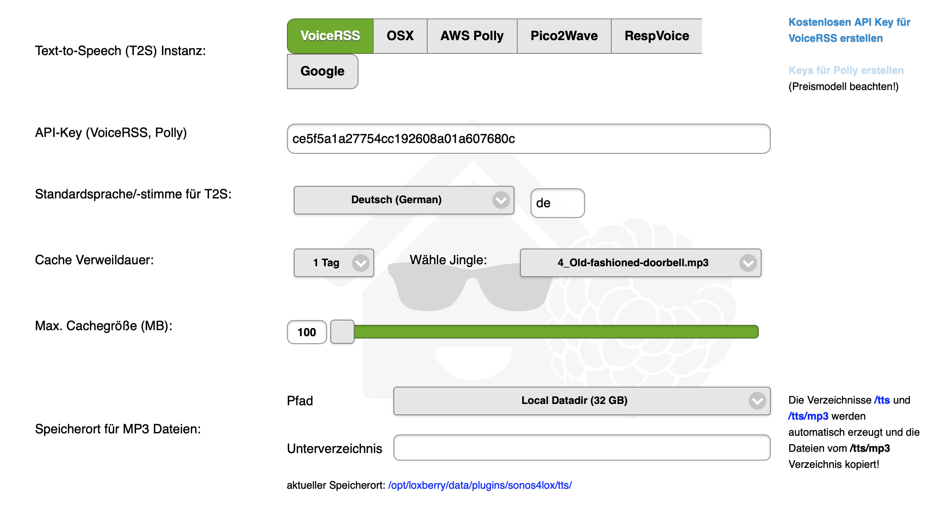The width and height of the screenshot is (938, 514).
Task: Open the Keys für Polly erstellen link
Action: pyautogui.click(x=846, y=70)
